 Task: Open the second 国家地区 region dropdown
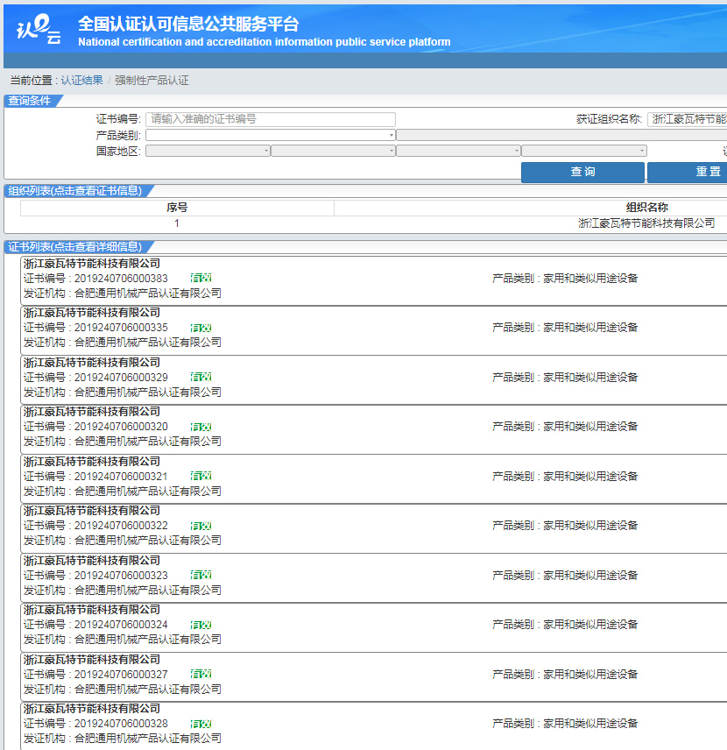[333, 152]
